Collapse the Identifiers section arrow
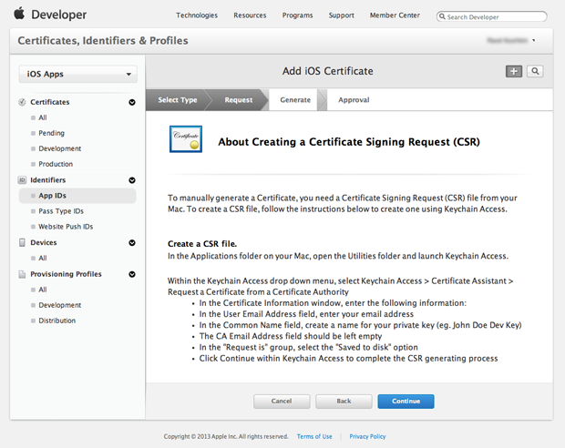The width and height of the screenshot is (565, 448). tap(132, 180)
